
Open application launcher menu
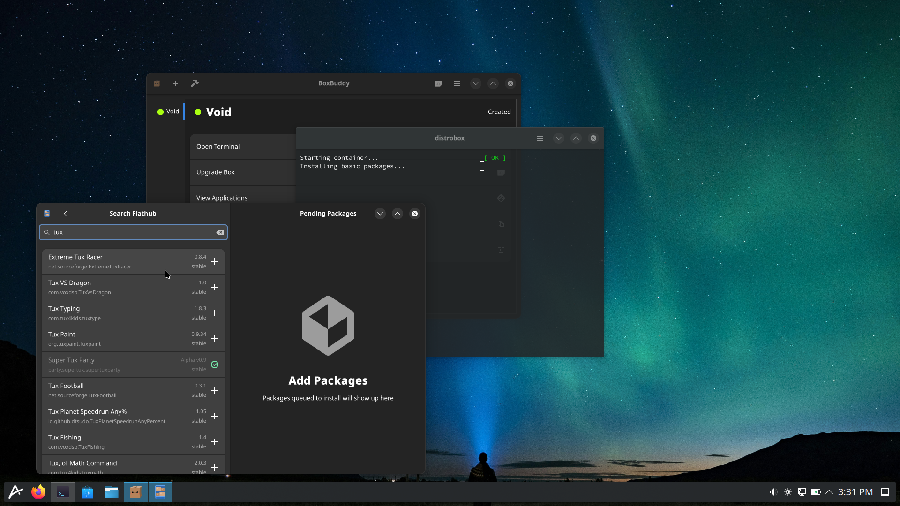(16, 492)
